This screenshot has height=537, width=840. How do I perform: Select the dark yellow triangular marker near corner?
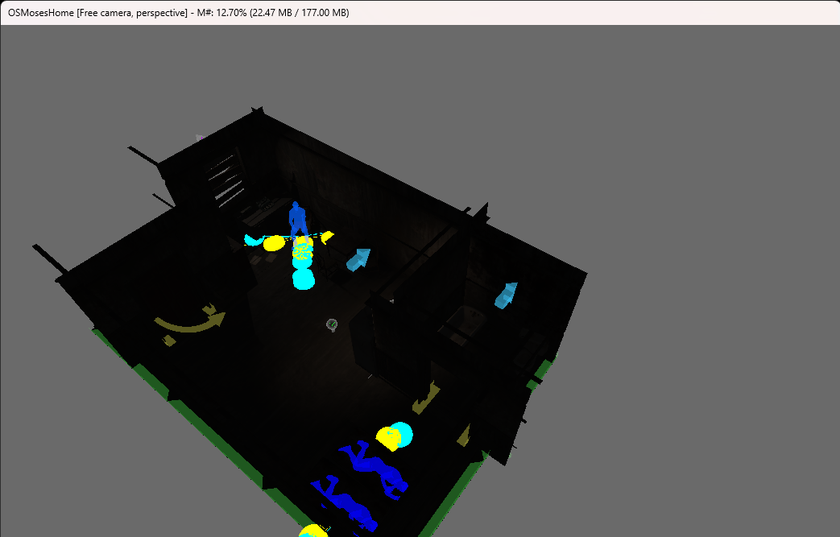click(464, 436)
